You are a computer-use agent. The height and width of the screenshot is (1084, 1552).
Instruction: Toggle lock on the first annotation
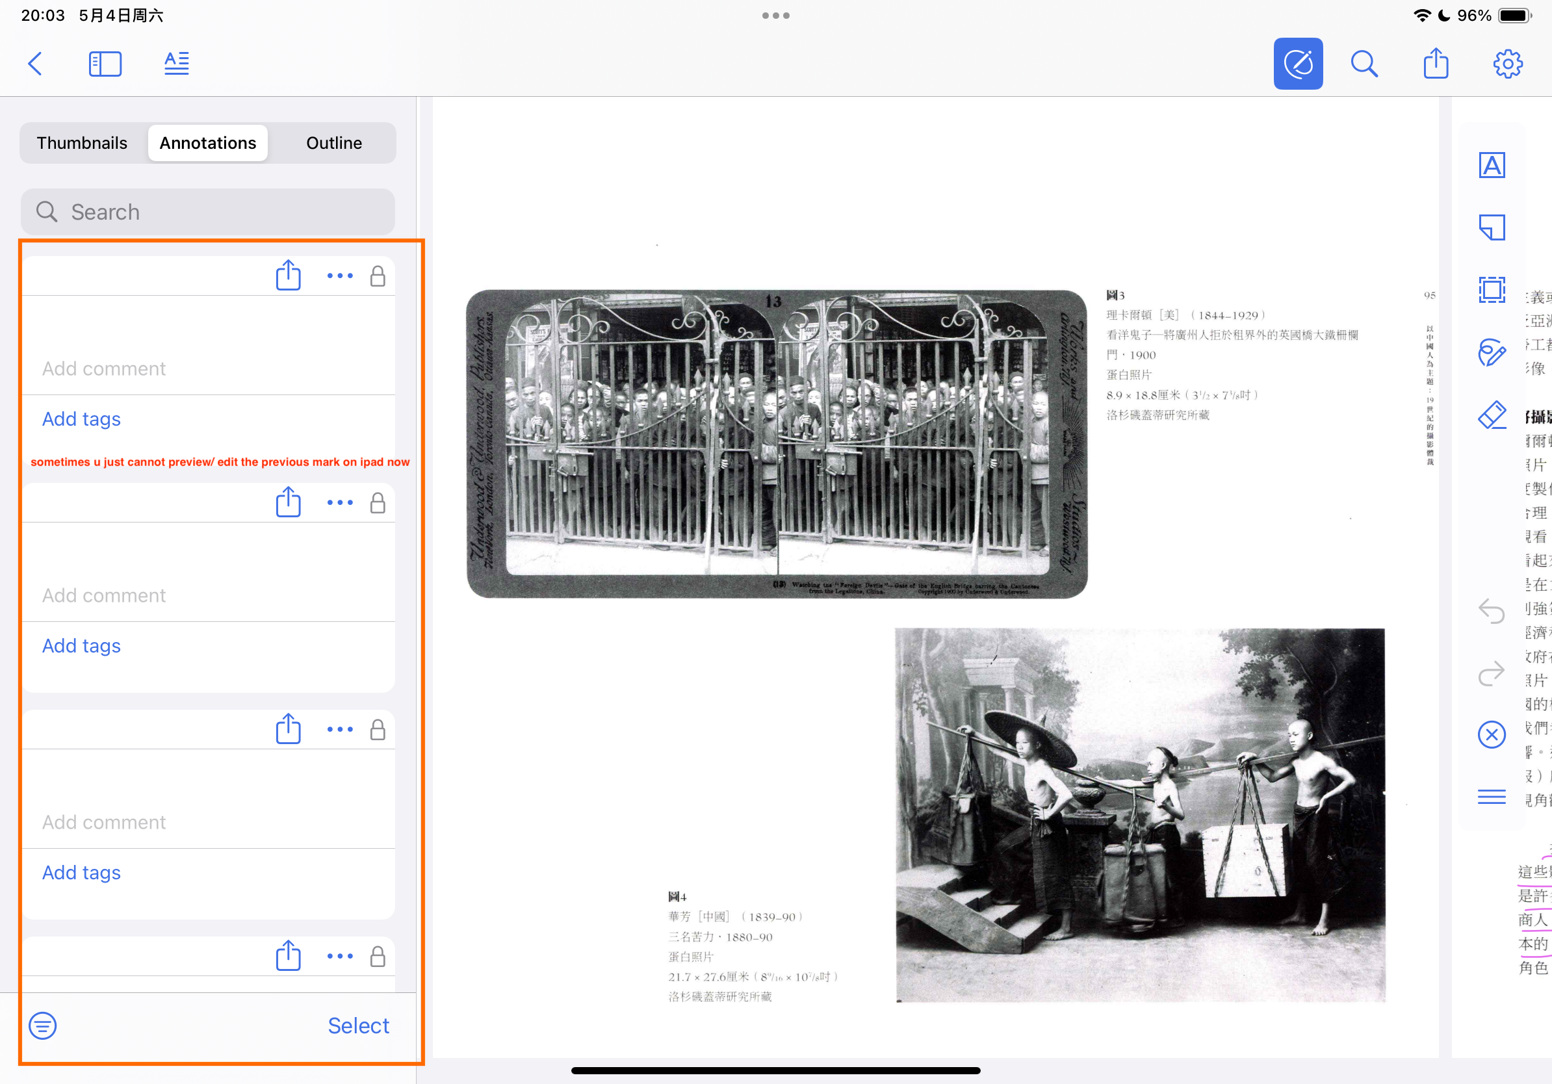tap(378, 276)
